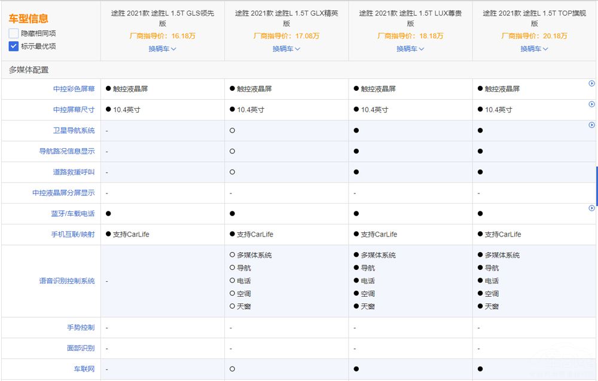Uncheck the 标示最优项 checkbox
Viewport: 598px width, 381px height.
pos(14,46)
